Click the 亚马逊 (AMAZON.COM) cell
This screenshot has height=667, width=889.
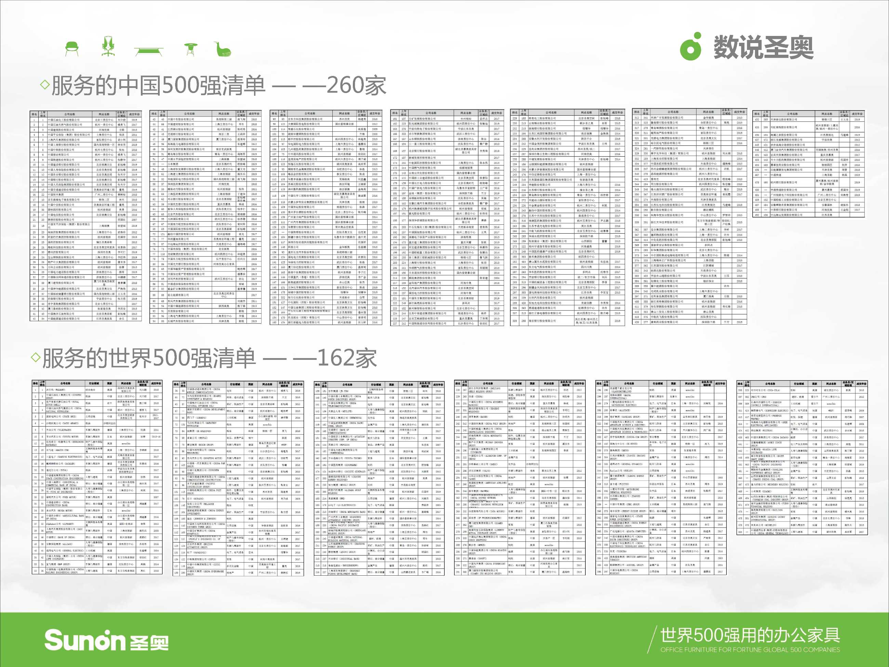pos(66,450)
